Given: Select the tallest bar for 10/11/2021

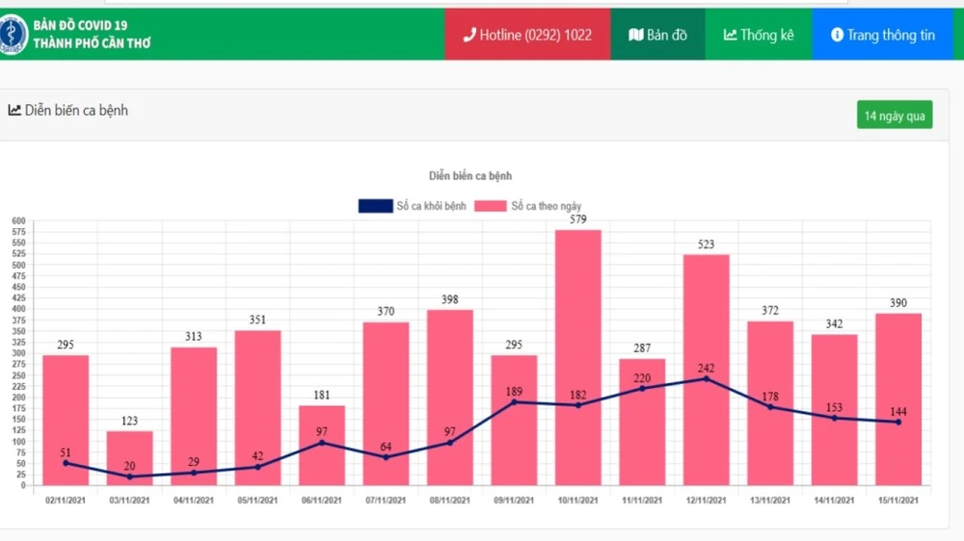Looking at the screenshot, I should pos(578,356).
